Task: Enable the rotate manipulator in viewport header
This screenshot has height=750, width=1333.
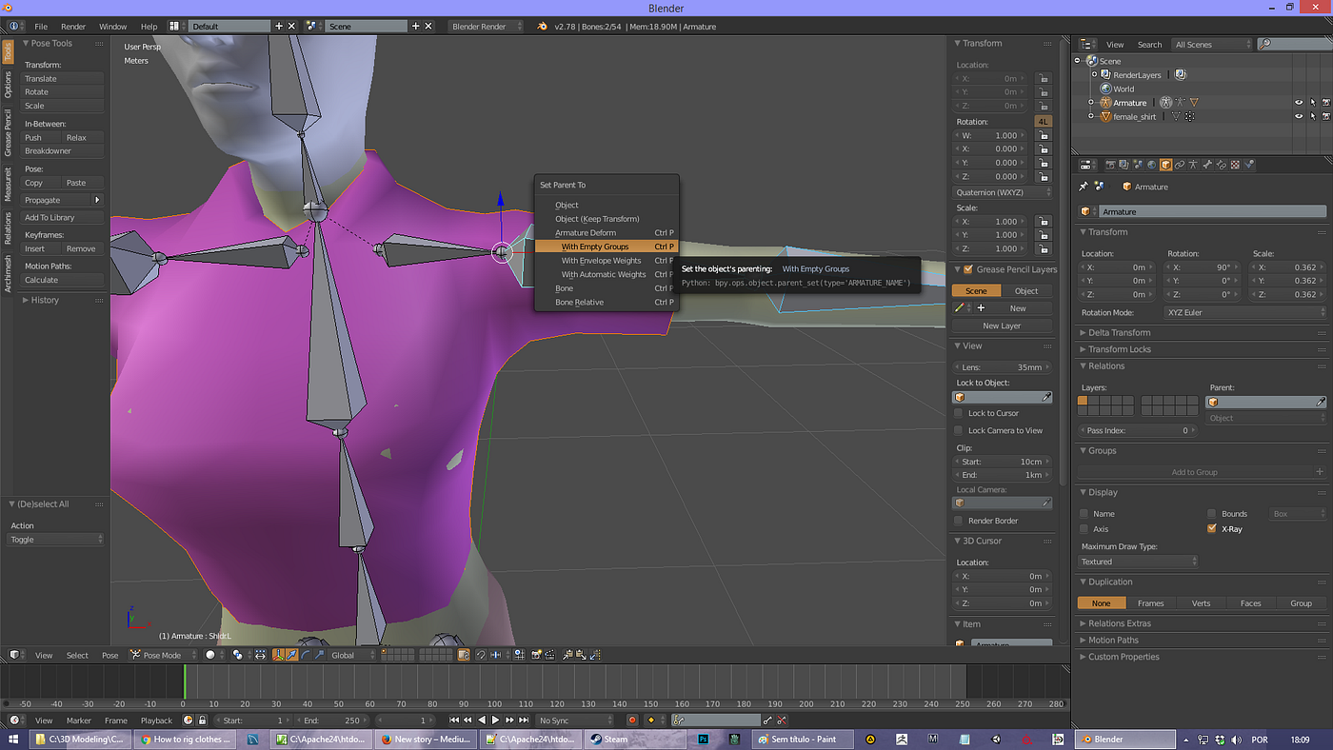Action: (x=305, y=654)
